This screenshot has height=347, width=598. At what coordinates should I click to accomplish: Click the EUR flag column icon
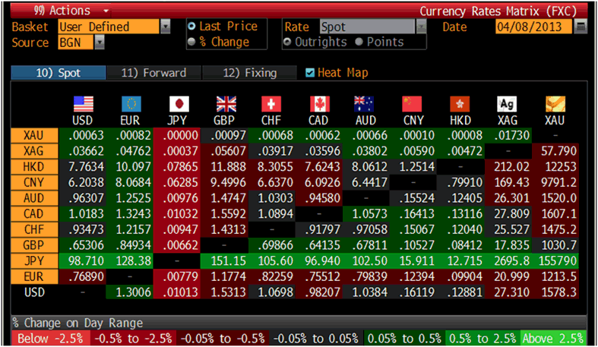[130, 104]
